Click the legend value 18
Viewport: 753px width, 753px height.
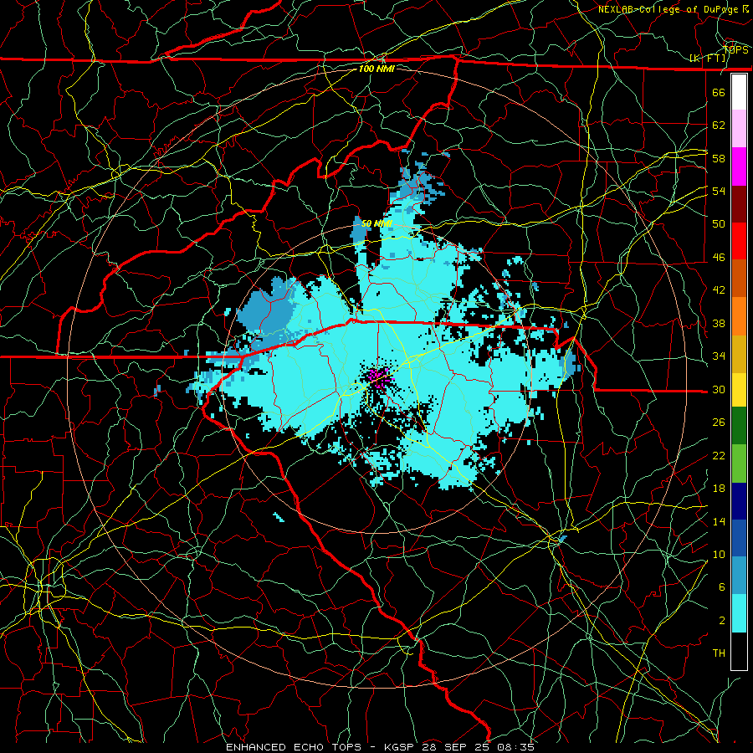click(x=719, y=489)
